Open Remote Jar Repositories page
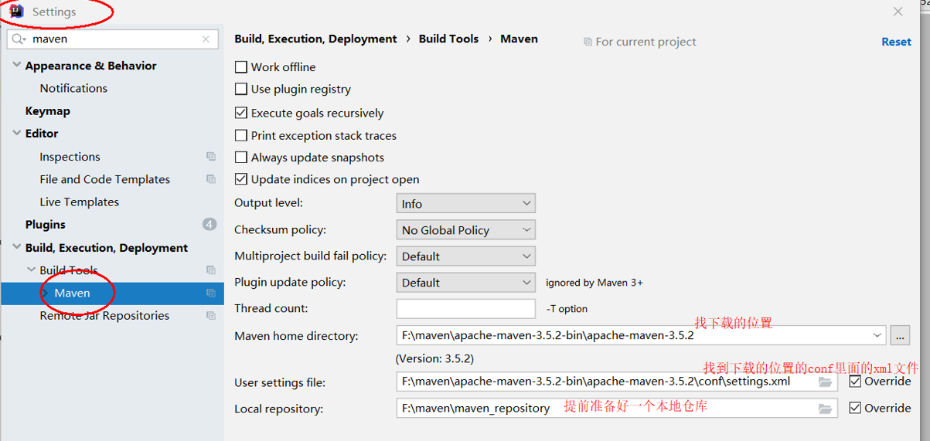 (x=104, y=315)
